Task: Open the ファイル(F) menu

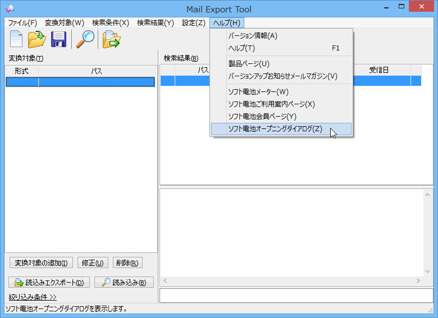Action: (22, 23)
